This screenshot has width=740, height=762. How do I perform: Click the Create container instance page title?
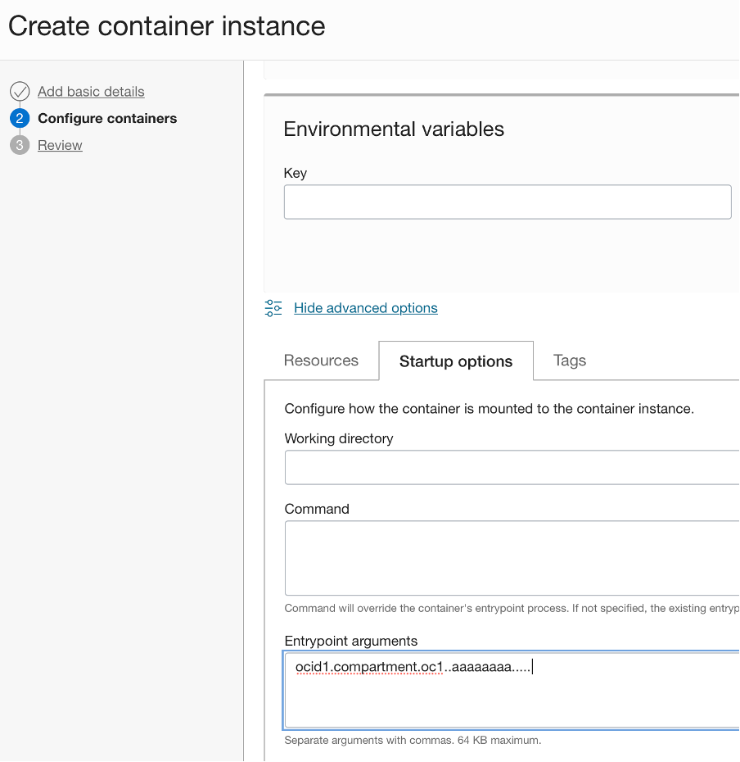coord(166,26)
